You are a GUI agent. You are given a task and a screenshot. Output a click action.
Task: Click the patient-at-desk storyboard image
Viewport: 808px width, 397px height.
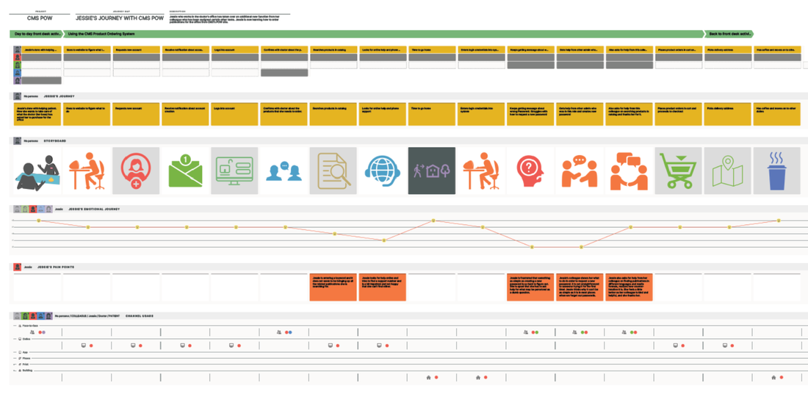(37, 171)
